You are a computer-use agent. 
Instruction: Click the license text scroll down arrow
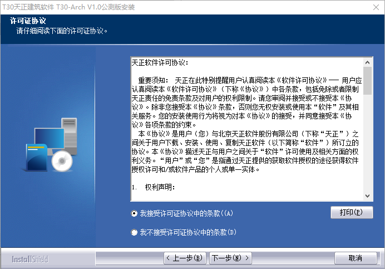[x=367, y=195]
